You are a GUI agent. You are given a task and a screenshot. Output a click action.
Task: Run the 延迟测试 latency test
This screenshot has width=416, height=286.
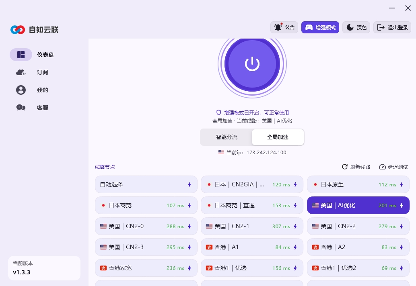click(x=393, y=167)
